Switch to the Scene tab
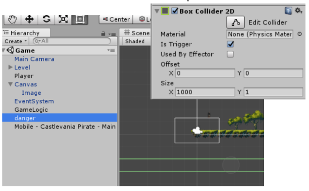Image resolution: width=309 pixels, height=191 pixels. coord(137,33)
